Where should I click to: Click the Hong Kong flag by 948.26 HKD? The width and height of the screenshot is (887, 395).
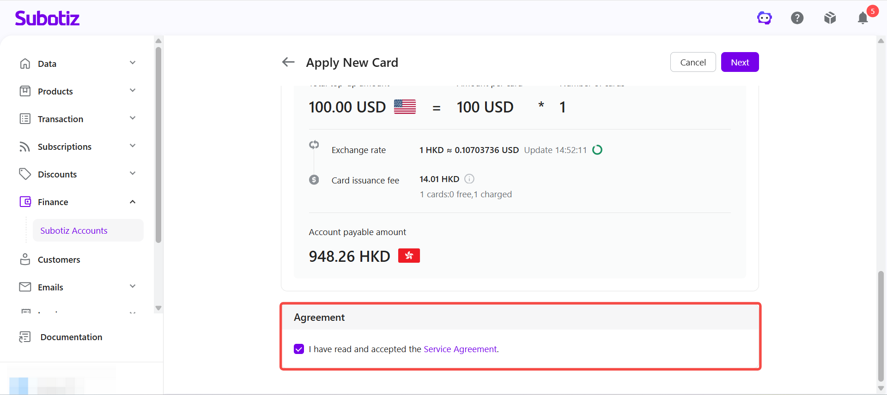pyautogui.click(x=409, y=255)
